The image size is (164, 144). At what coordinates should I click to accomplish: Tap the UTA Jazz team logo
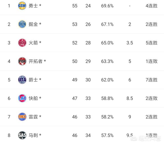pos(22,80)
